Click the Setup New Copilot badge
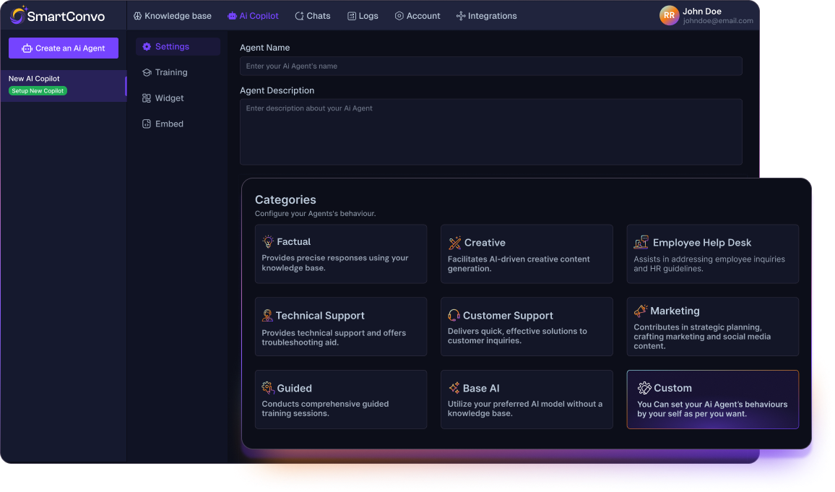Viewport: 835px width, 492px height. (x=38, y=91)
